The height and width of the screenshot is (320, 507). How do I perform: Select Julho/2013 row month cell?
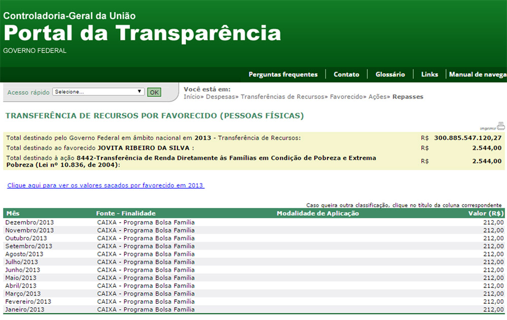(21, 262)
